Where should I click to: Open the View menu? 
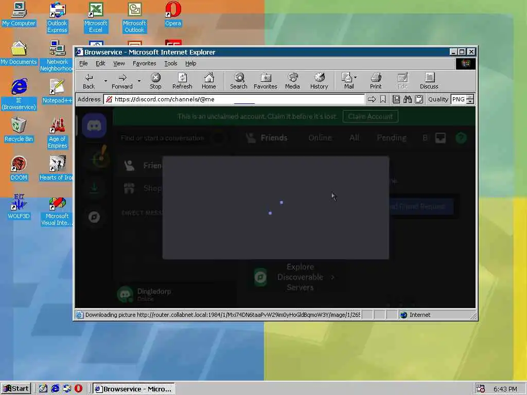coord(119,63)
